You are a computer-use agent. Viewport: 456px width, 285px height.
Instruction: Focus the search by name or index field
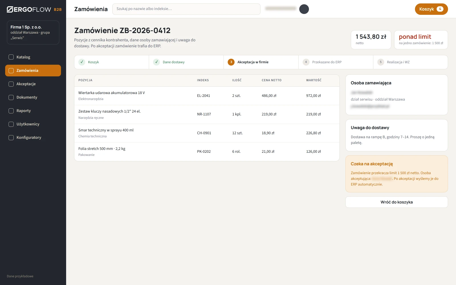[x=186, y=9]
